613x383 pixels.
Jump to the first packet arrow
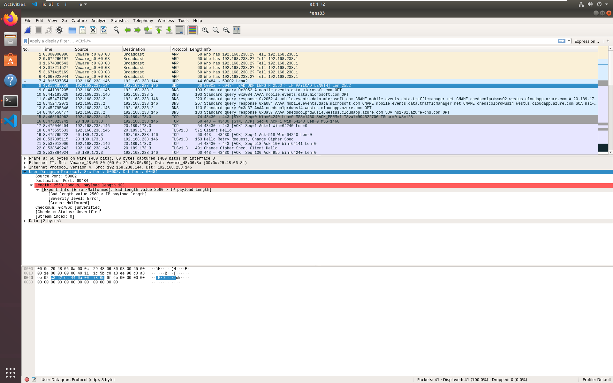point(159,30)
